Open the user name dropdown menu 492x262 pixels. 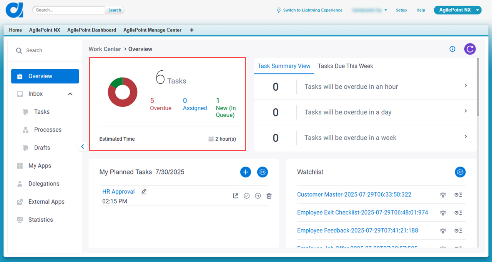[369, 10]
